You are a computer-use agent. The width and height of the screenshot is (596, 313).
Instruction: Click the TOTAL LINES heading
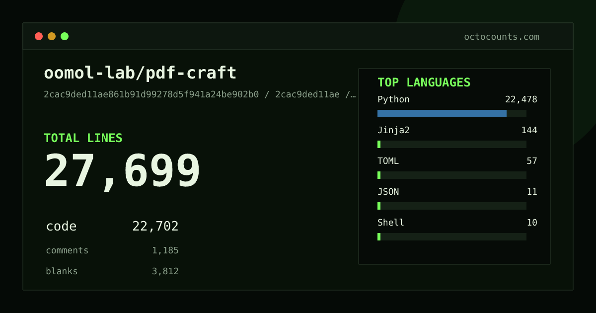pyautogui.click(x=83, y=138)
